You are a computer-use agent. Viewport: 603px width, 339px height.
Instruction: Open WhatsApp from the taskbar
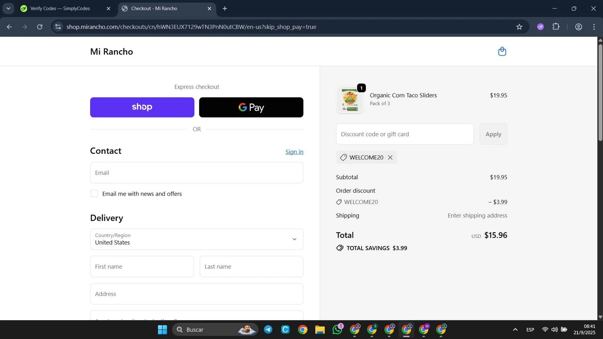(337, 330)
